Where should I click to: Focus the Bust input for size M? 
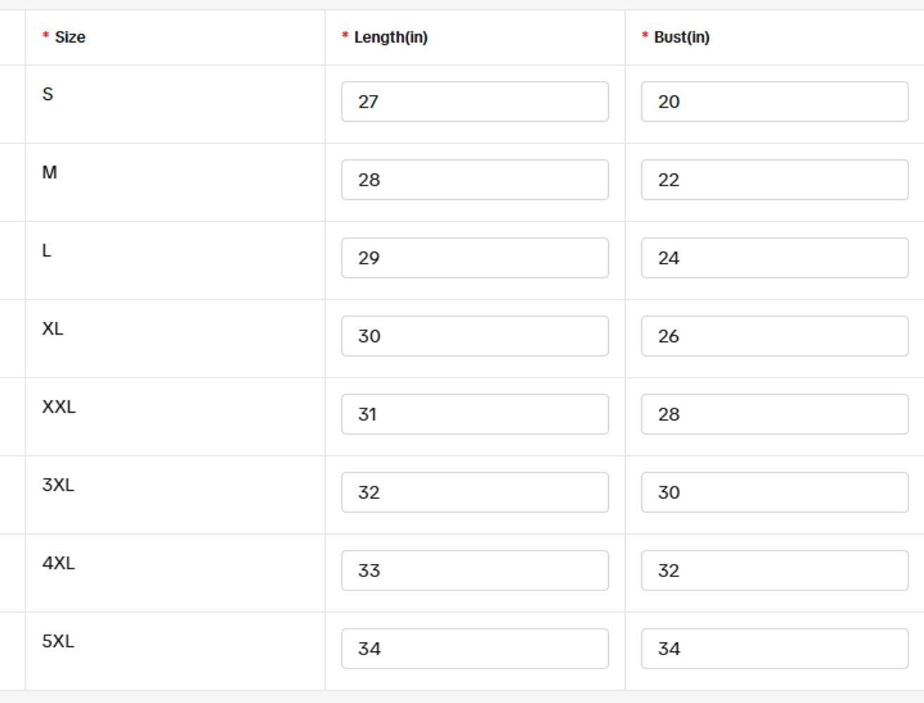774,179
